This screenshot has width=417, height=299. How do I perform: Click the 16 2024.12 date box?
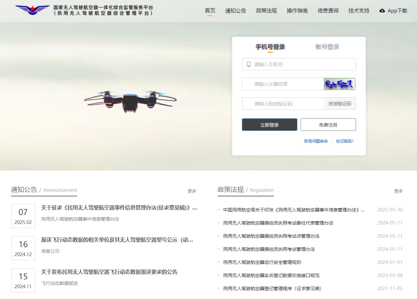click(23, 248)
